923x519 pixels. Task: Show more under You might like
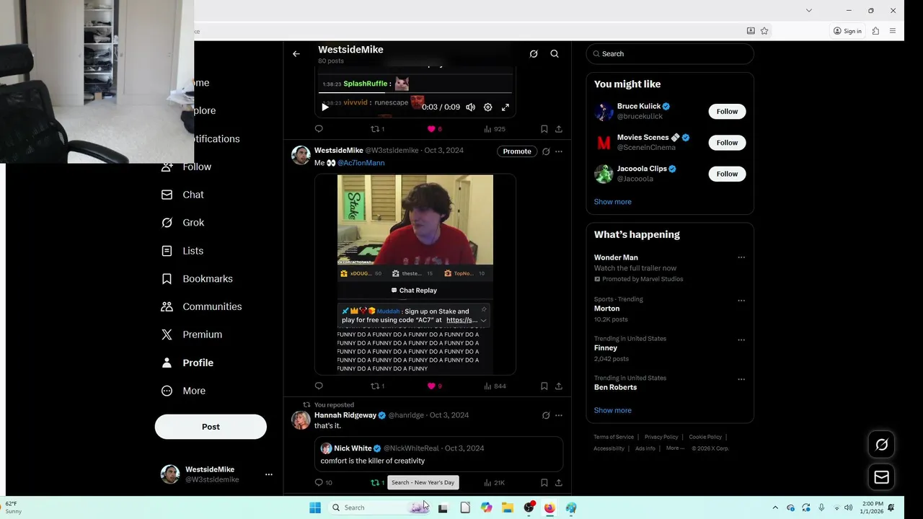(x=613, y=202)
